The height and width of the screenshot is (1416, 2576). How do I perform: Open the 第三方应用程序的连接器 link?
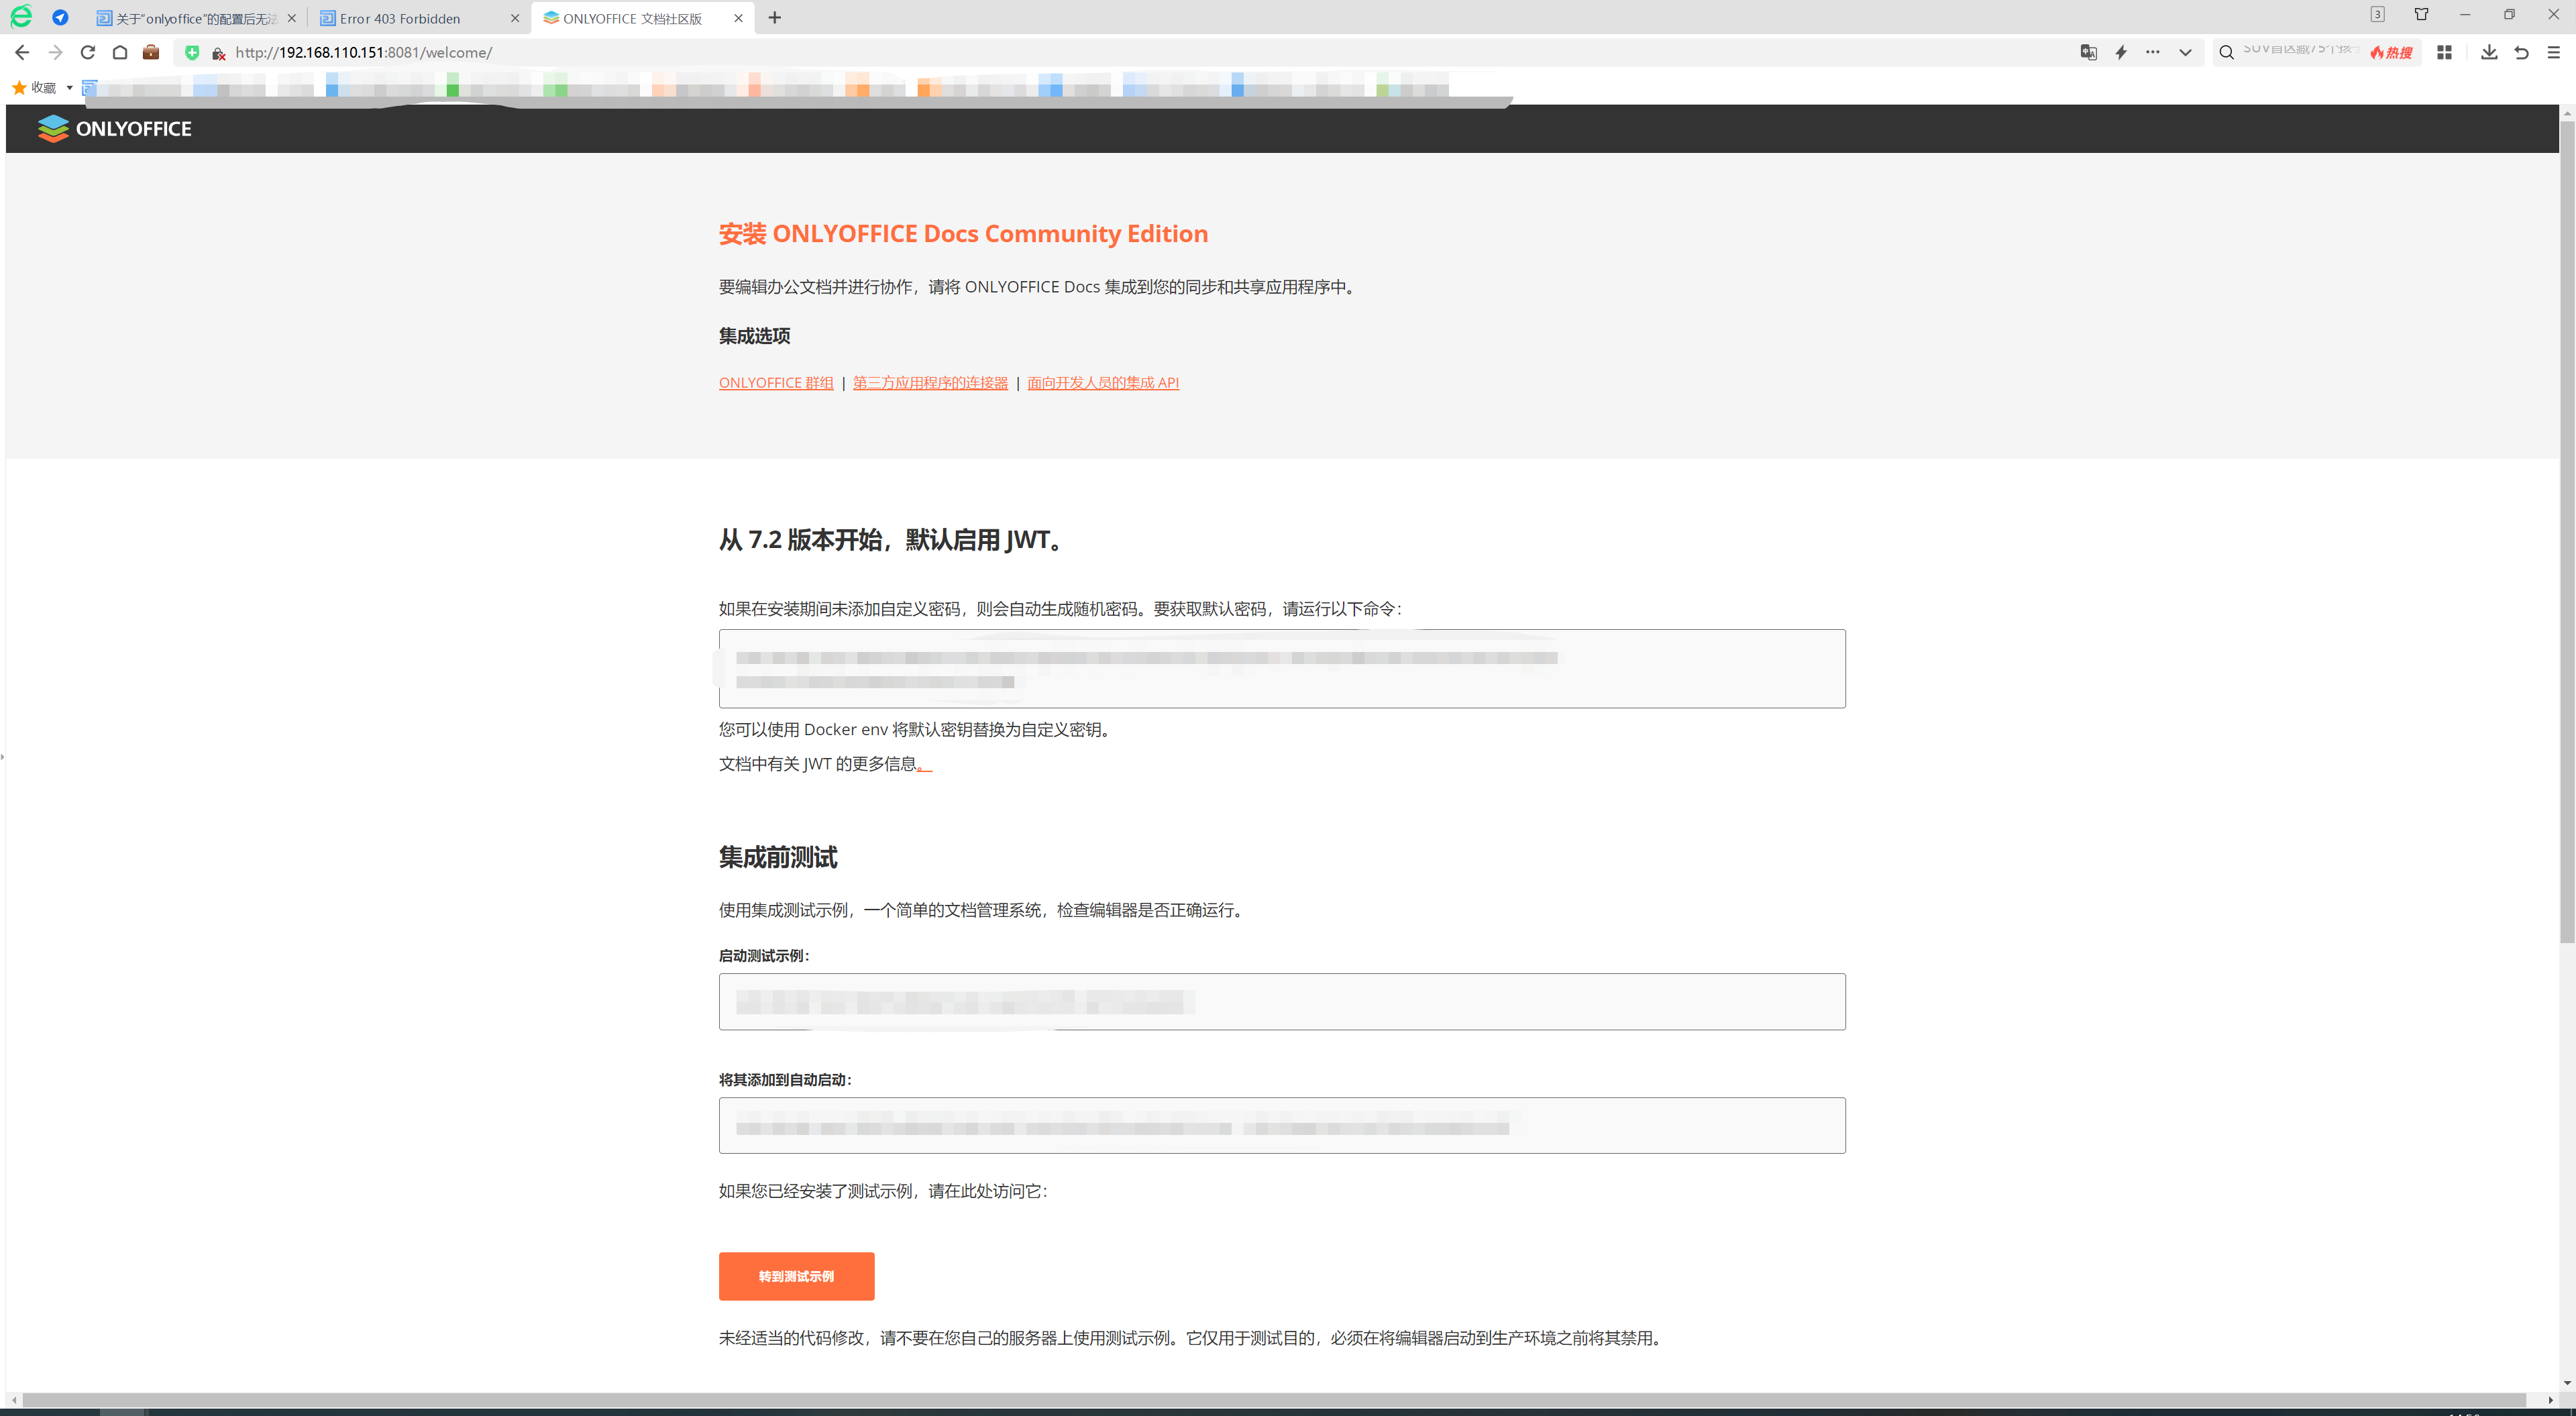click(x=930, y=383)
